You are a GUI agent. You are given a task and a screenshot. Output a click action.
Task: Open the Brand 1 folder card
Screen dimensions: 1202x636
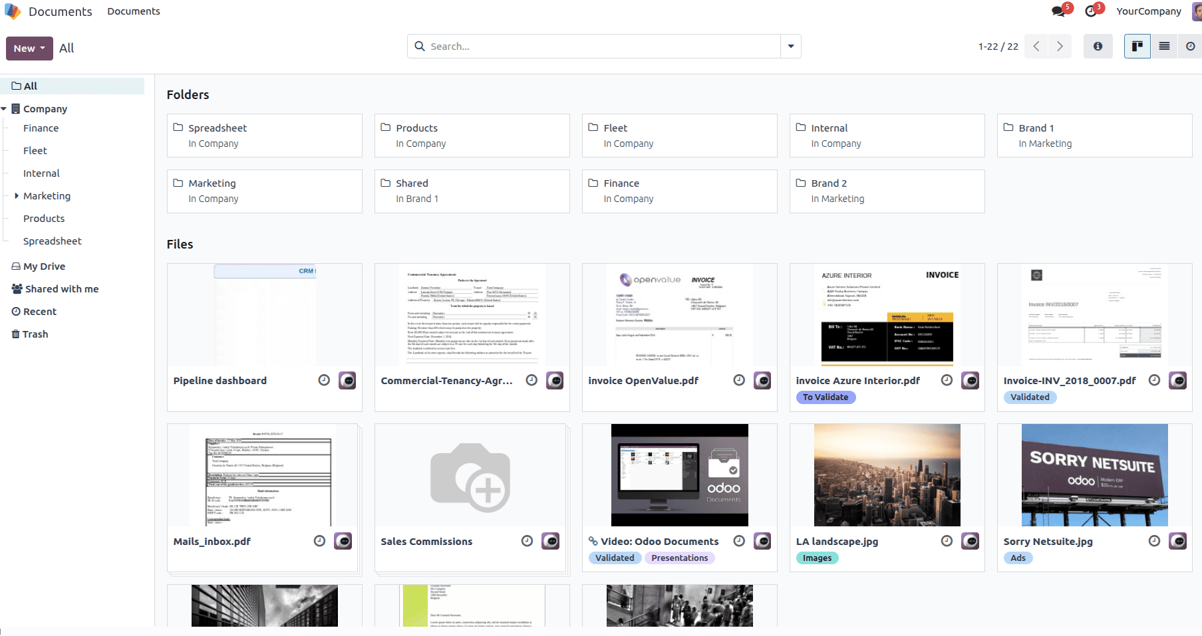coord(1095,136)
